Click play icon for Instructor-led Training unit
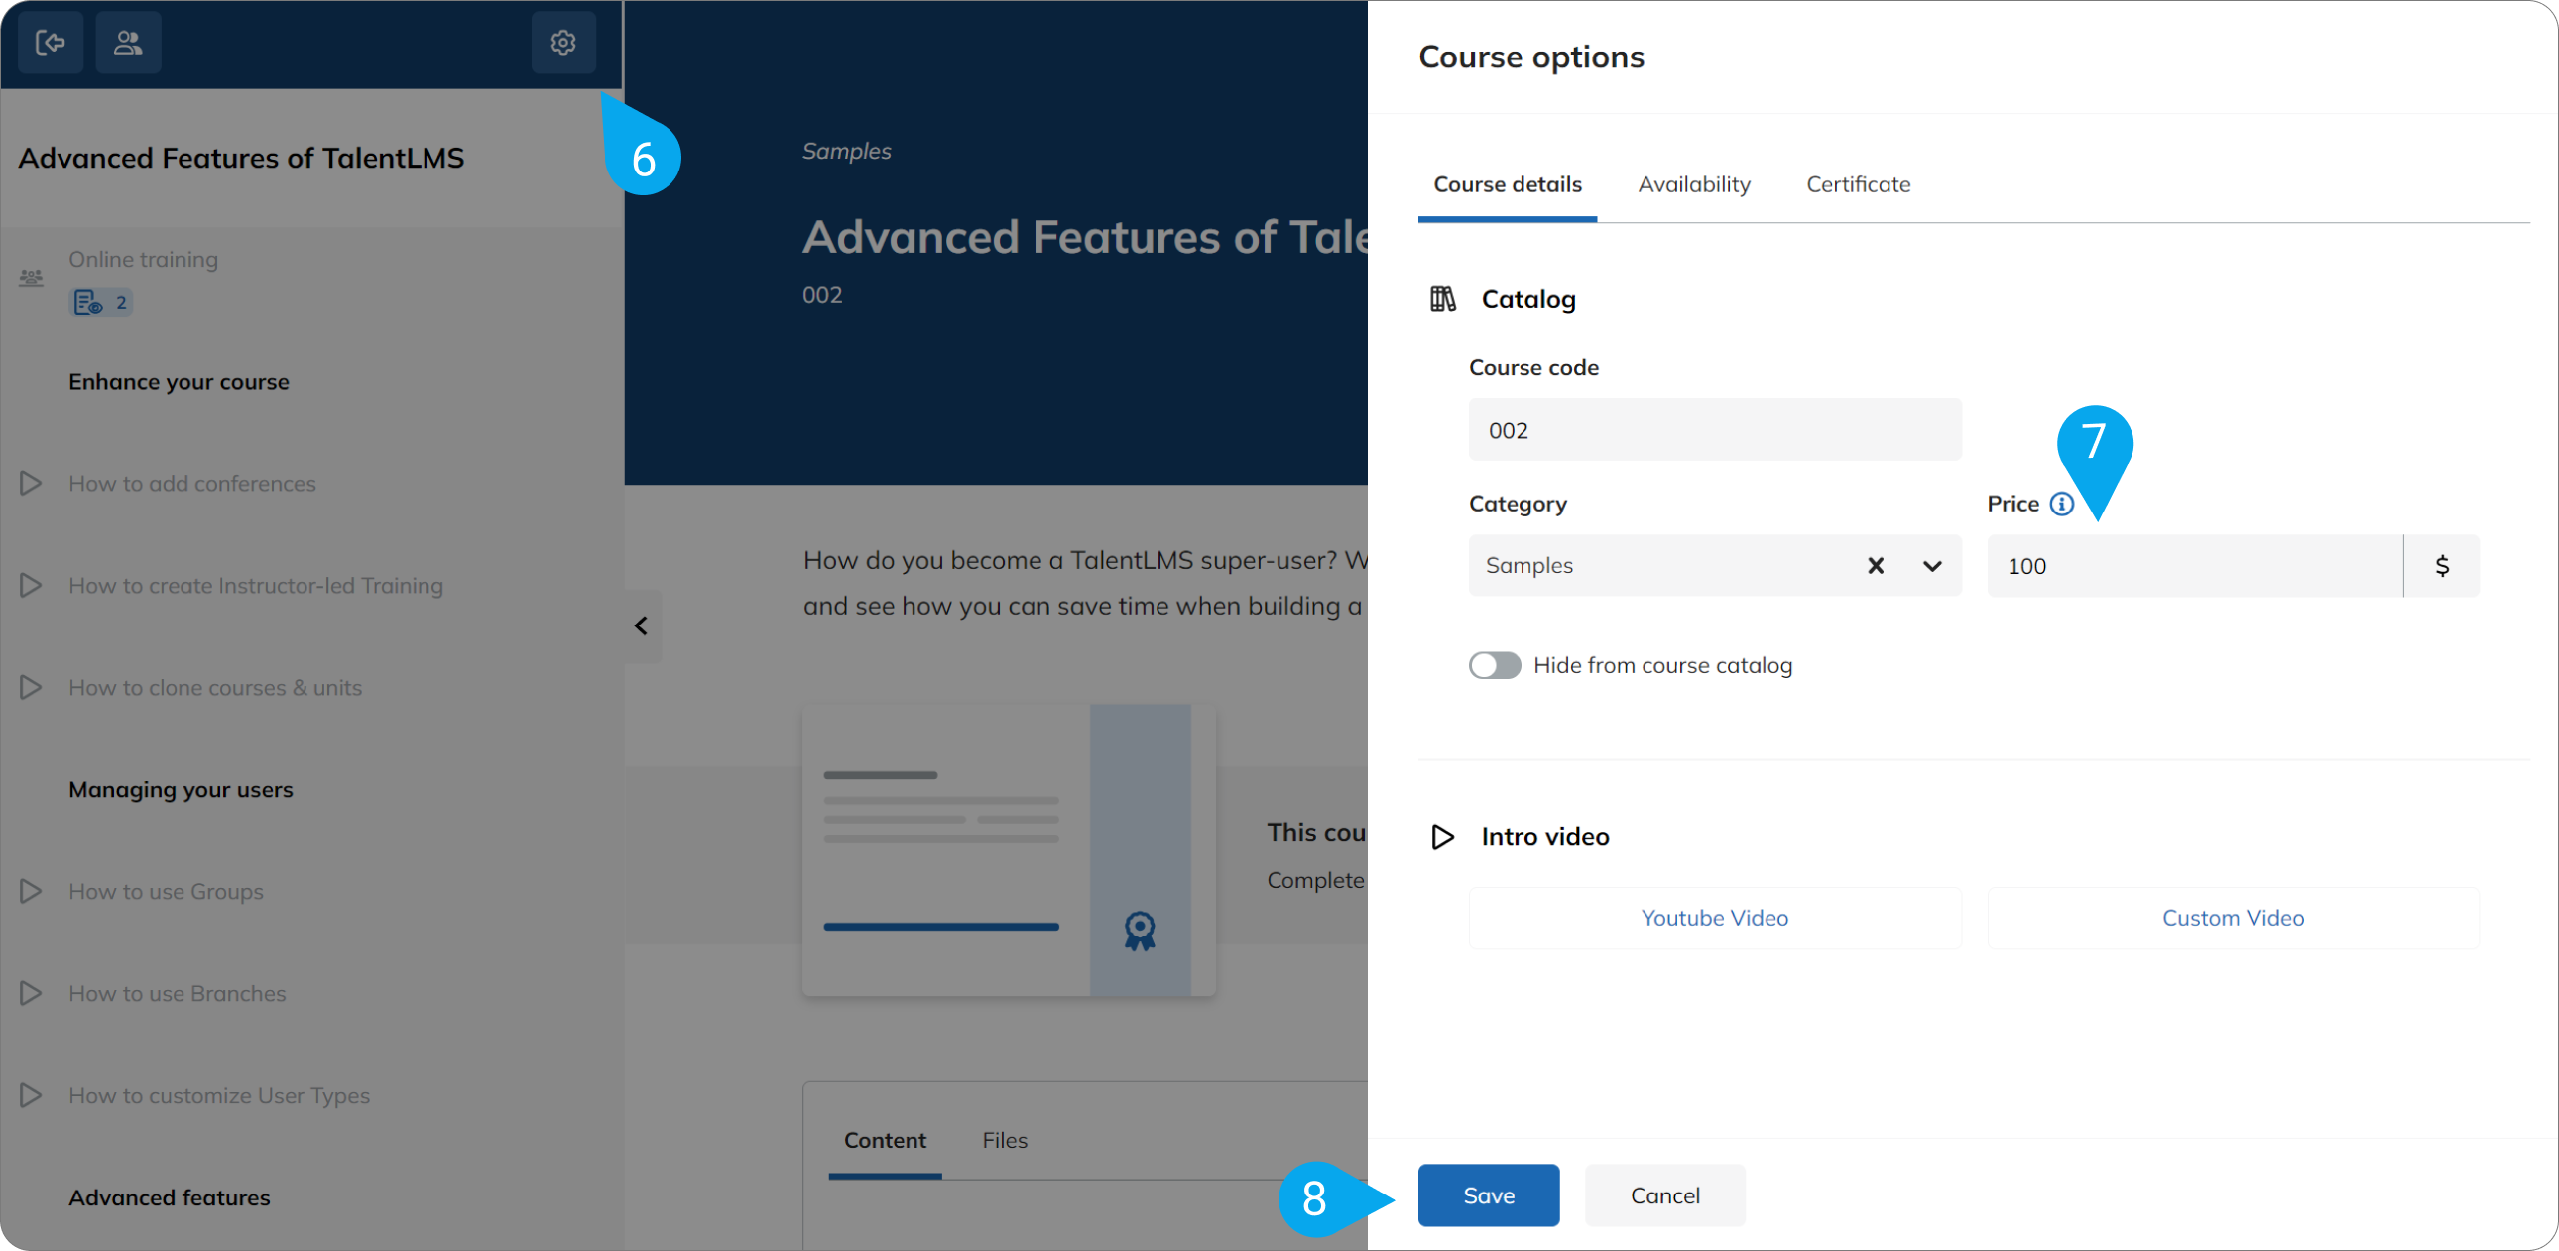 (x=31, y=585)
